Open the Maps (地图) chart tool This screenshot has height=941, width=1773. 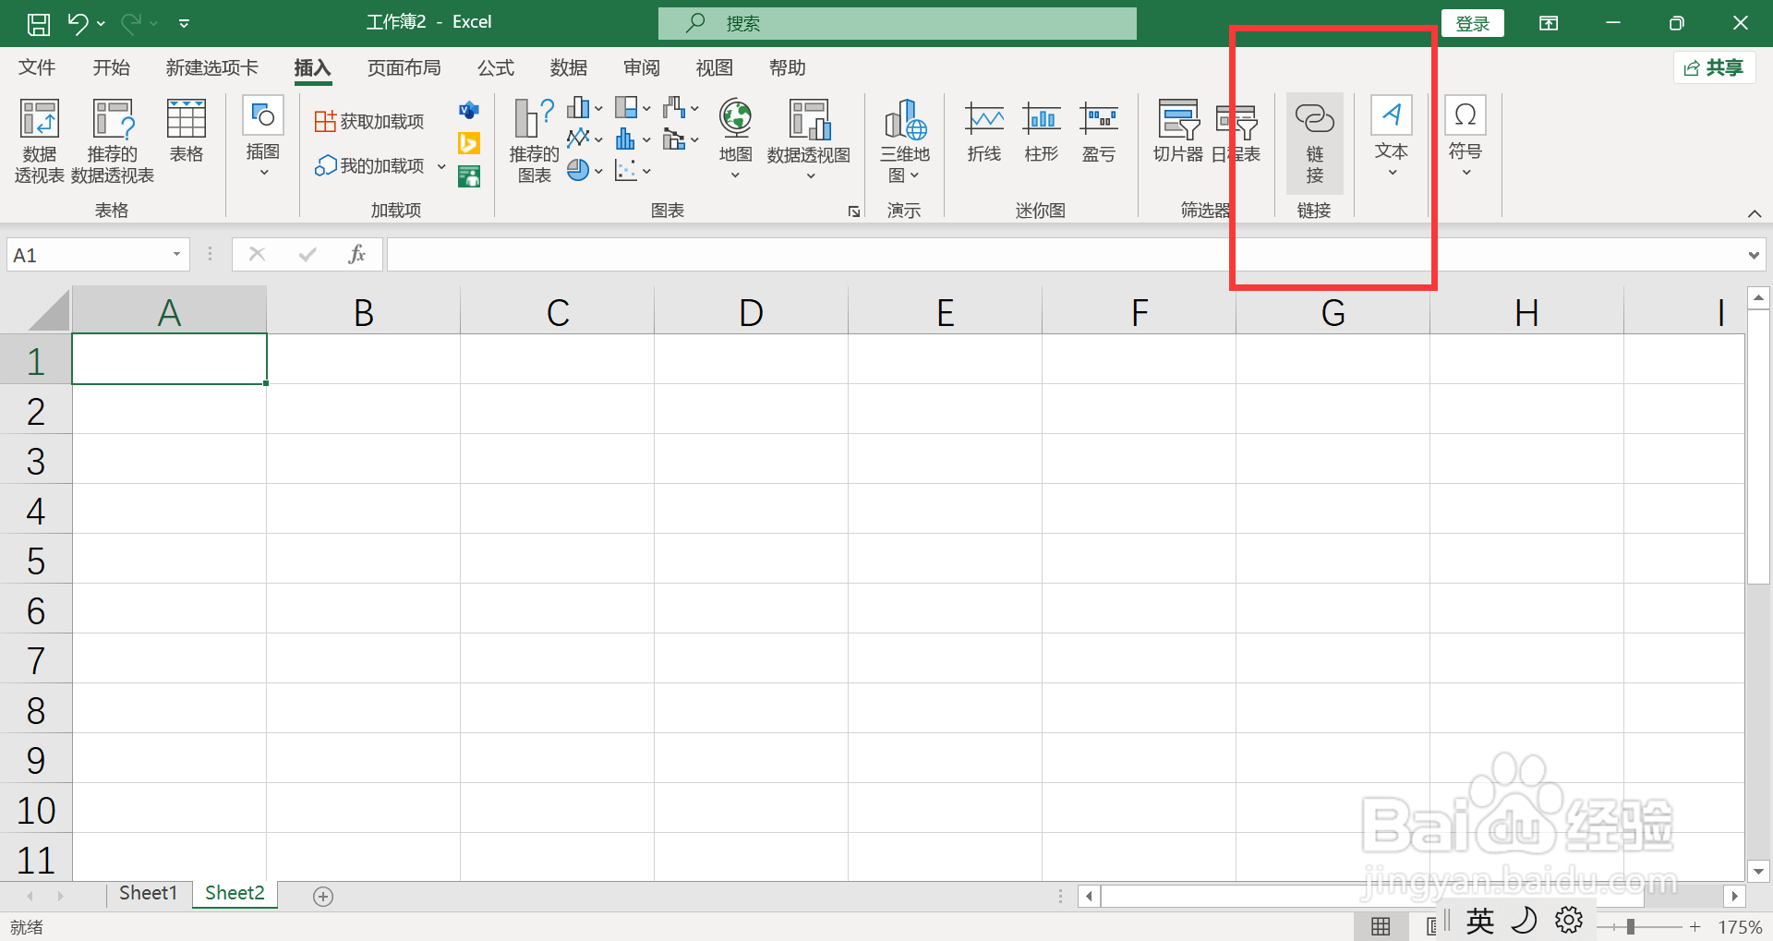point(736,139)
